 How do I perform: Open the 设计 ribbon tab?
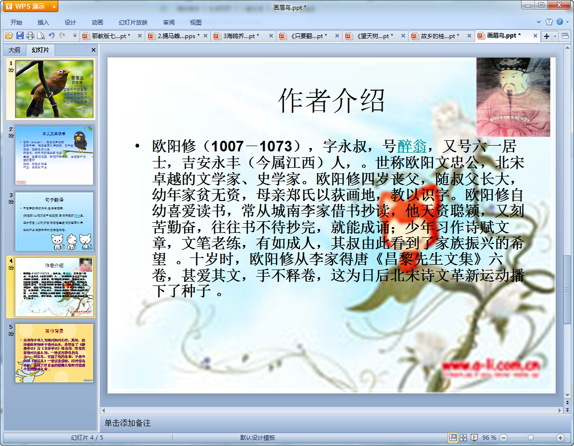tap(70, 22)
